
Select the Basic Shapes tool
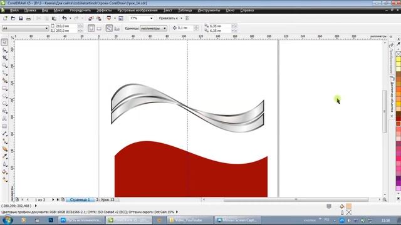click(x=4, y=111)
